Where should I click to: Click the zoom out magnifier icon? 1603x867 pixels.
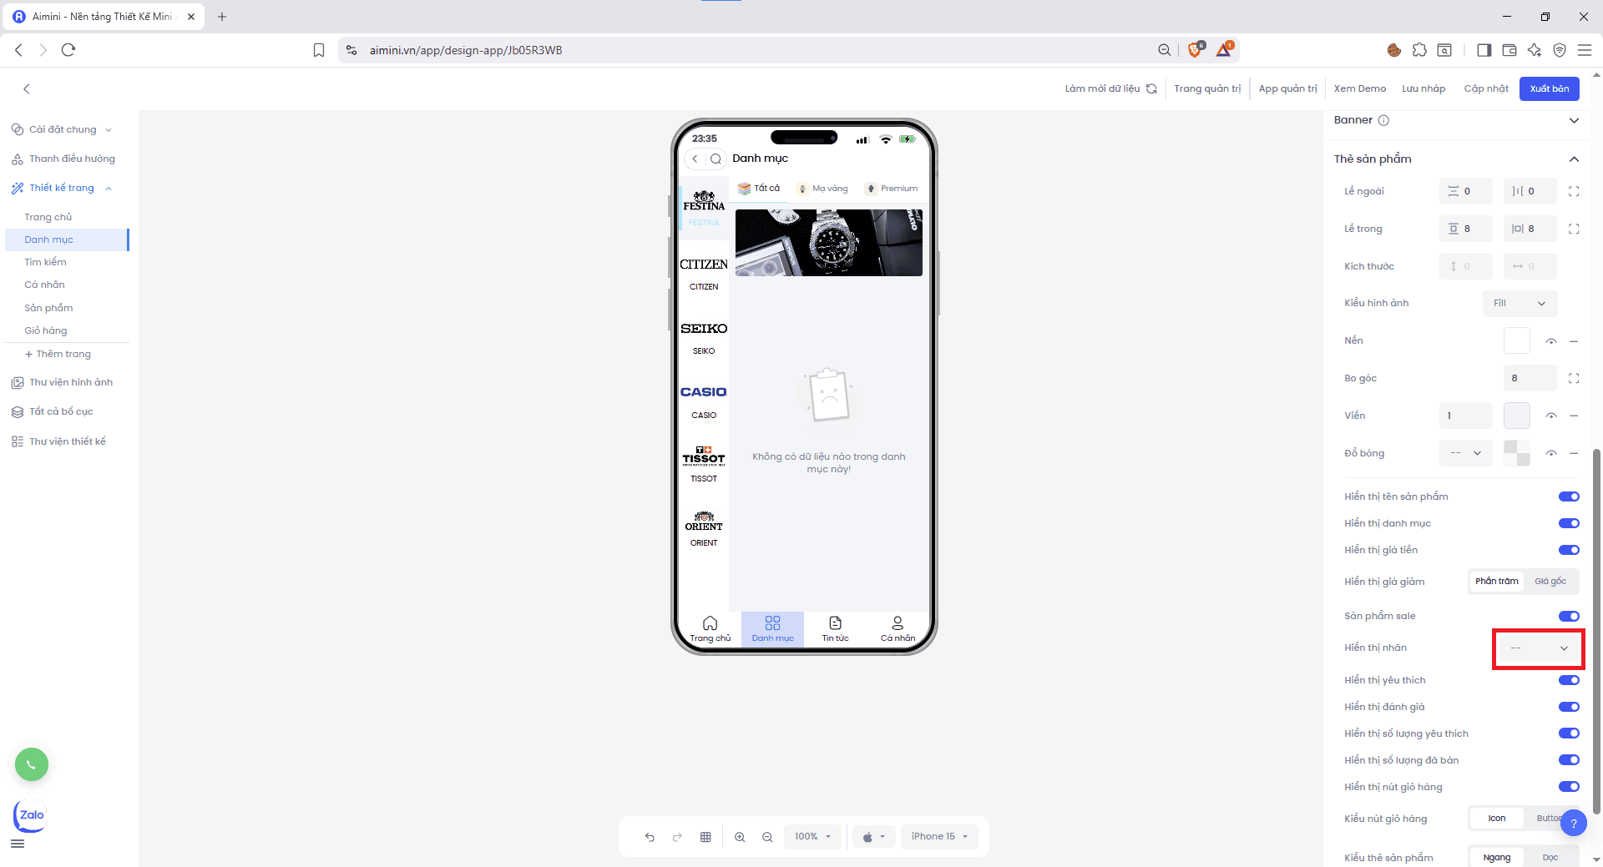click(x=767, y=837)
